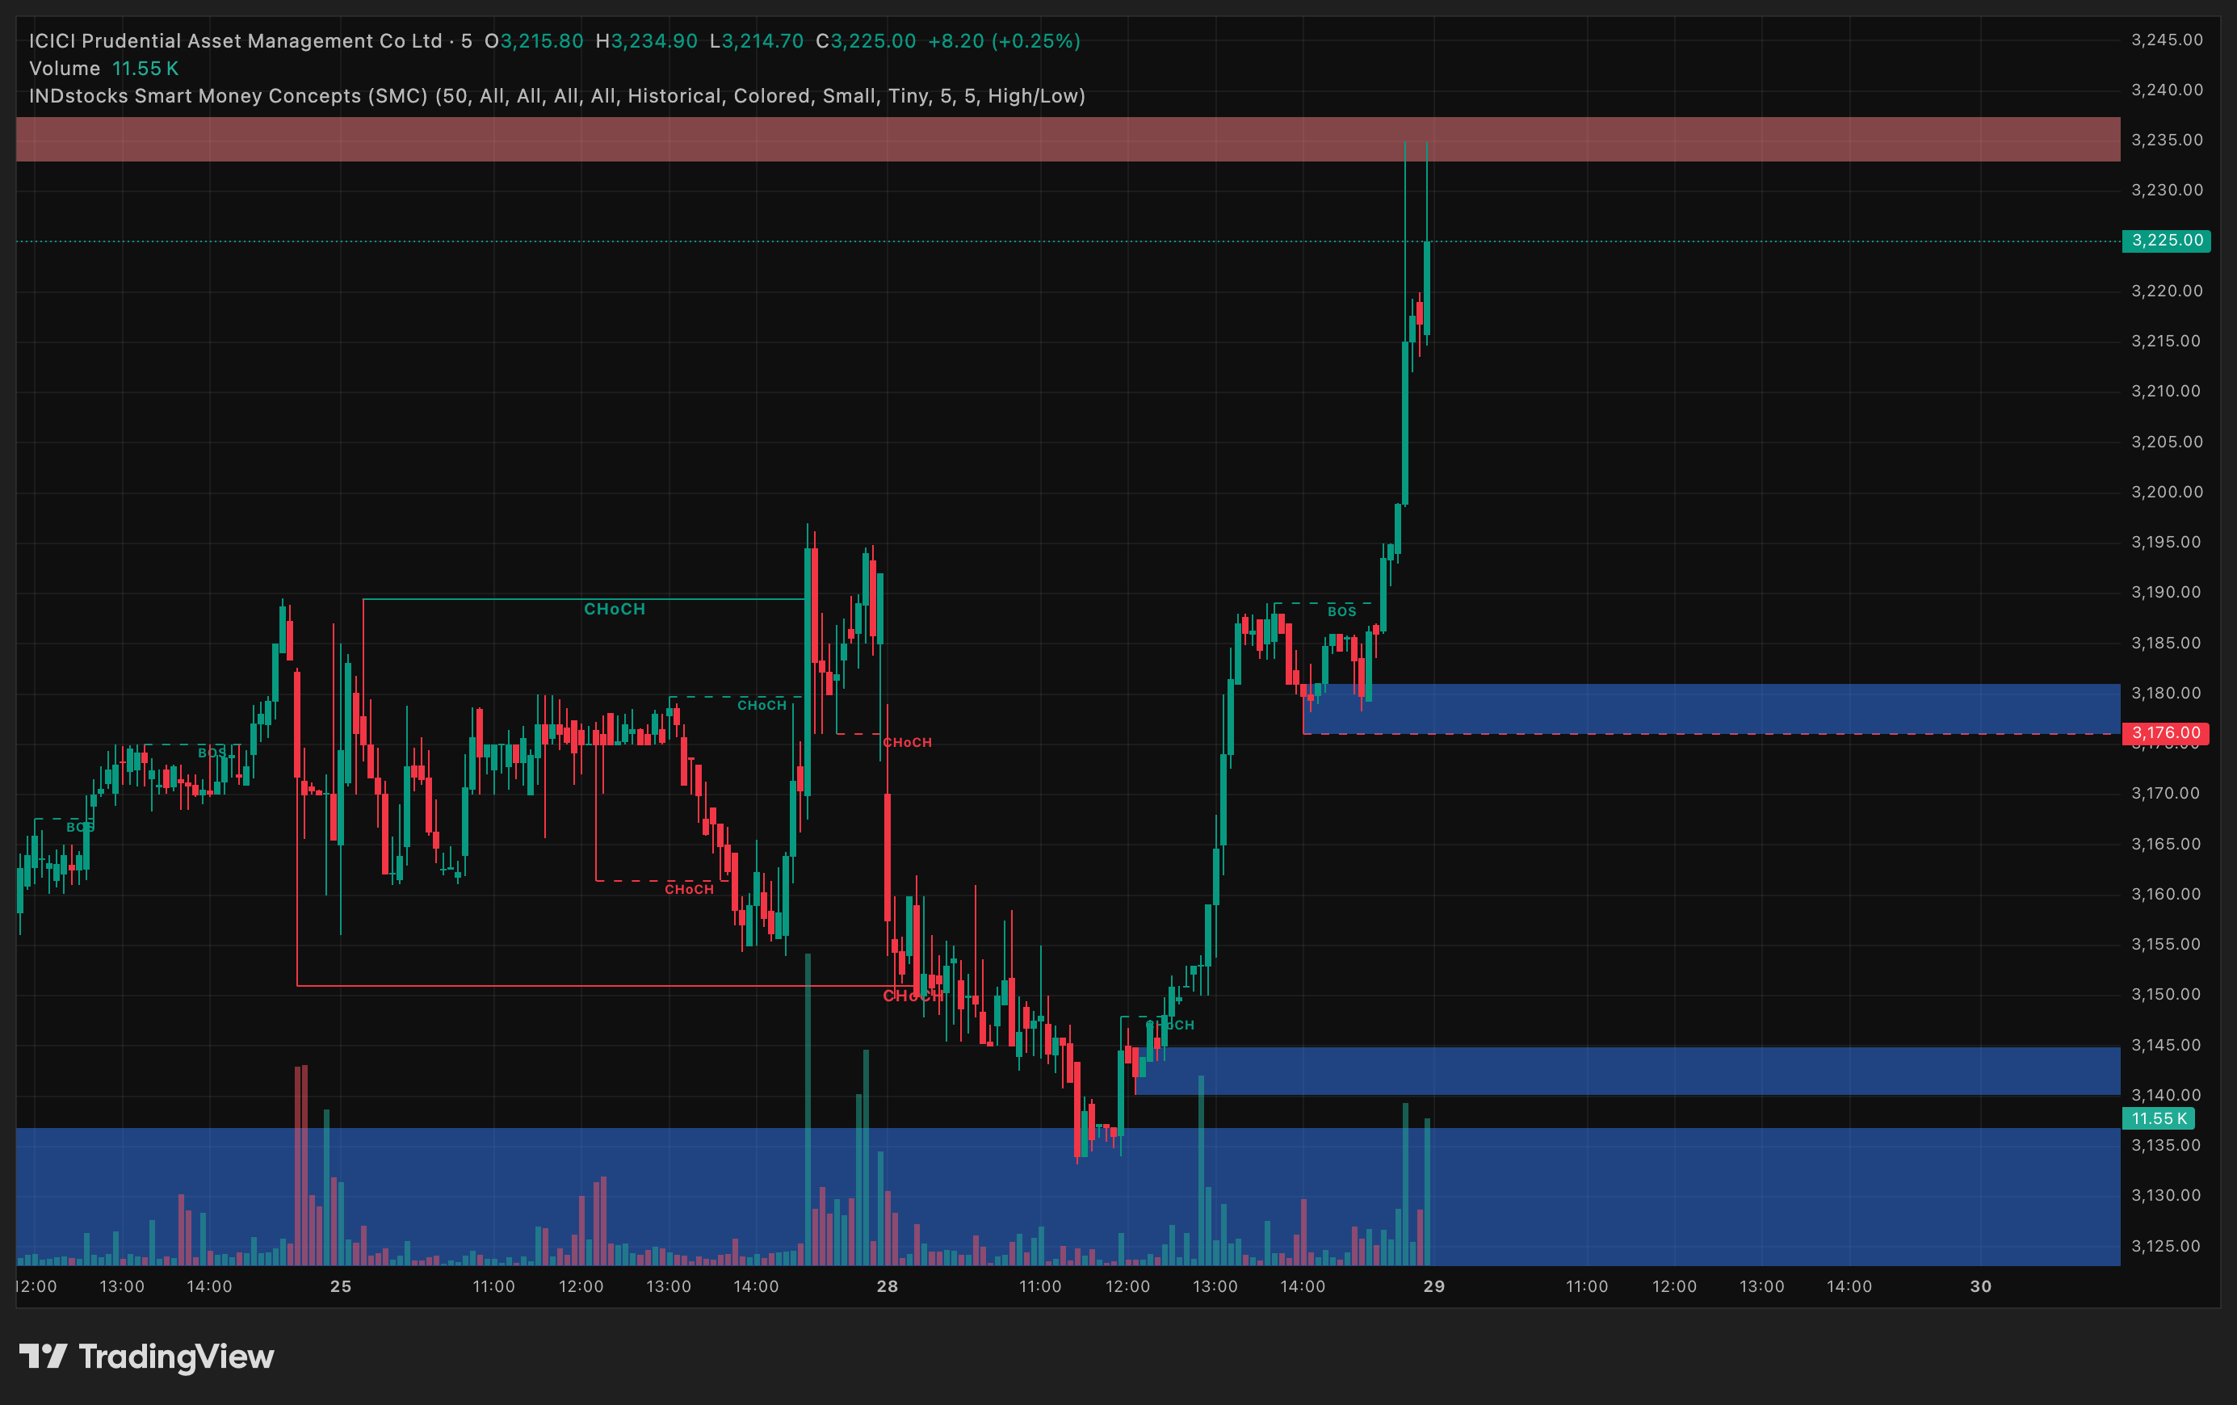Image resolution: width=2237 pixels, height=1405 pixels.
Task: Click the 3,170.00 price axis label
Action: pos(2167,793)
